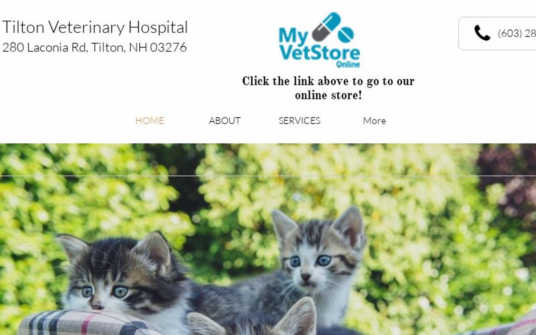Screen dimensions: 536x335
Task: Click the black phone handset icon
Action: tap(482, 33)
